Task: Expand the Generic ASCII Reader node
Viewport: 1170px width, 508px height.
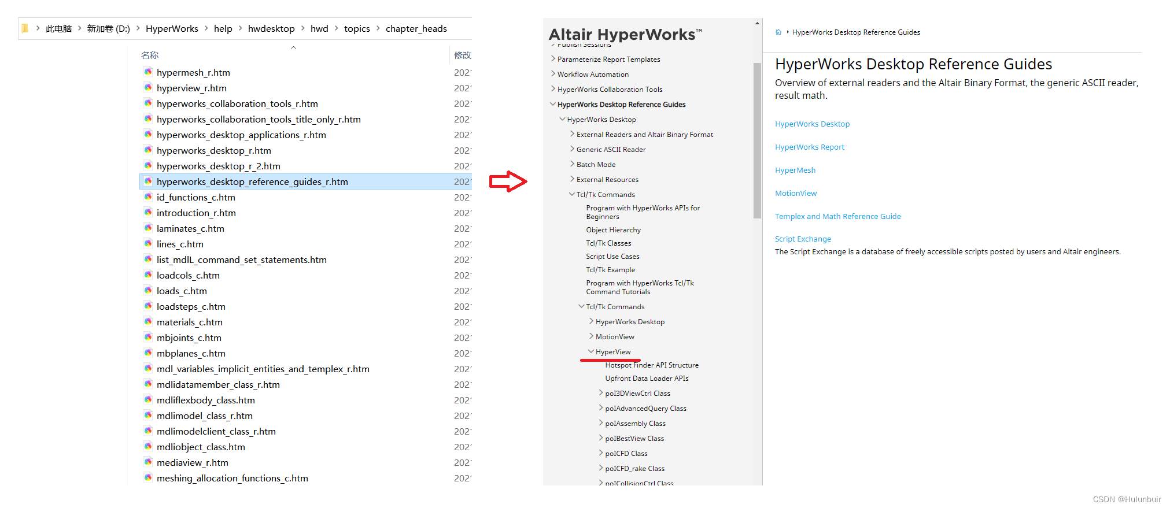Action: (x=572, y=149)
